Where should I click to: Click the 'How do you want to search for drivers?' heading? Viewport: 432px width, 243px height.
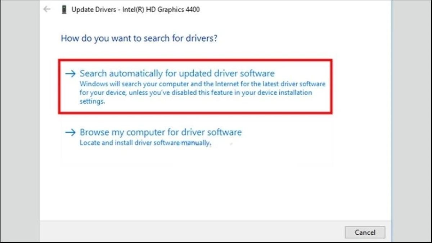(x=139, y=38)
